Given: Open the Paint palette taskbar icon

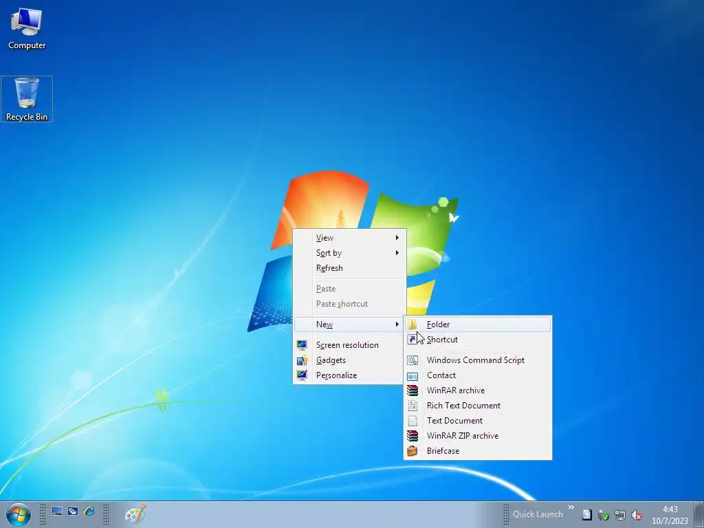Looking at the screenshot, I should 135,514.
